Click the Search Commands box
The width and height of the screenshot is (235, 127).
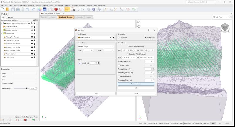tap(201, 2)
